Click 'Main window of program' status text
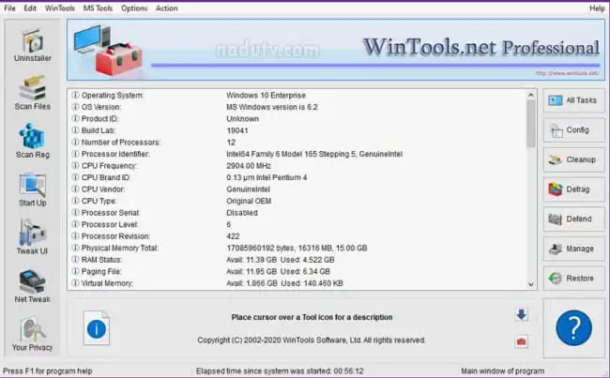This screenshot has width=610, height=378. coord(503,371)
